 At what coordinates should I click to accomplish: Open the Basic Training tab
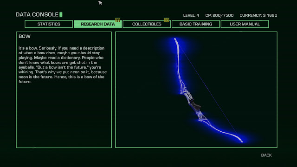pyautogui.click(x=196, y=24)
